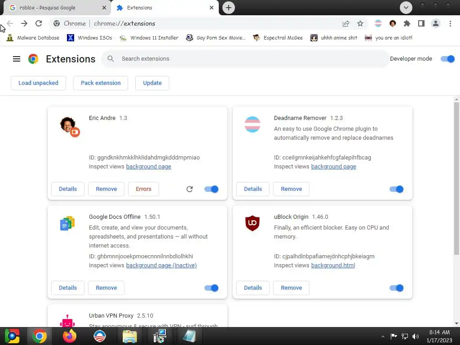Image resolution: width=460 pixels, height=345 pixels.
Task: Open the tab search dropdown arrow
Action: [406, 8]
